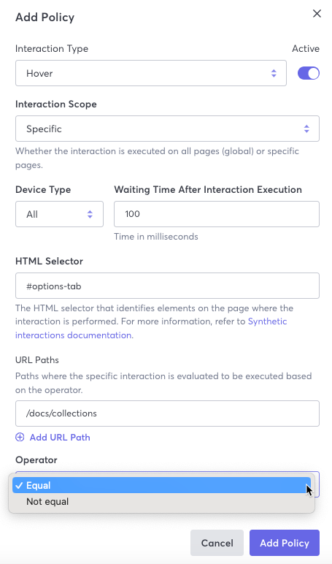
Task: Toggle the Active switch off
Action: coord(308,73)
